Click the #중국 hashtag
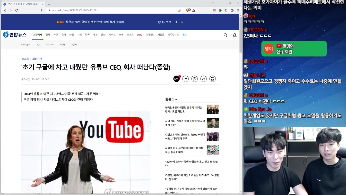 point(74,45)
